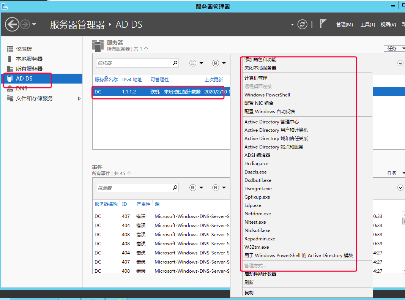The height and width of the screenshot is (300, 405).
Task: Click the events filter search magnifier
Action: pyautogui.click(x=175, y=188)
